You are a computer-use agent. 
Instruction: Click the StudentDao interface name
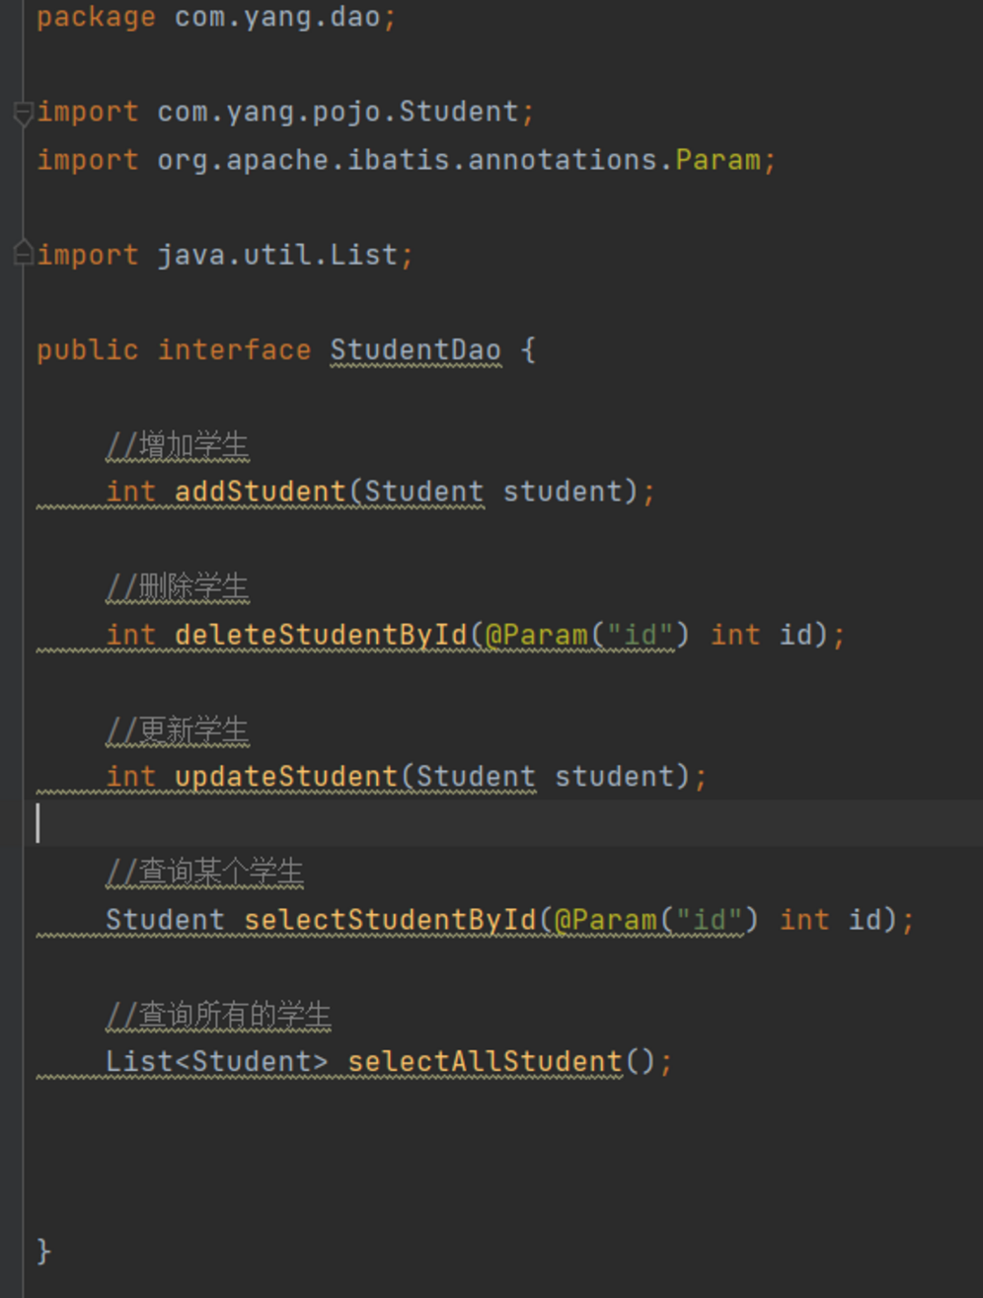pos(415,350)
